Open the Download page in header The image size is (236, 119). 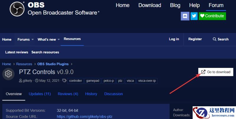pos(150,5)
